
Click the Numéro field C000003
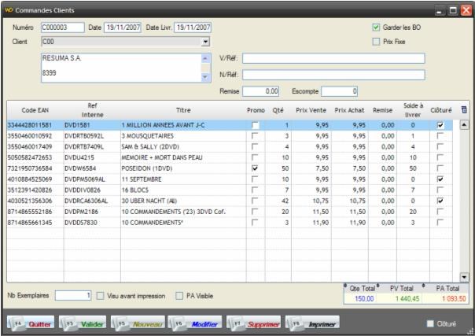click(63, 28)
